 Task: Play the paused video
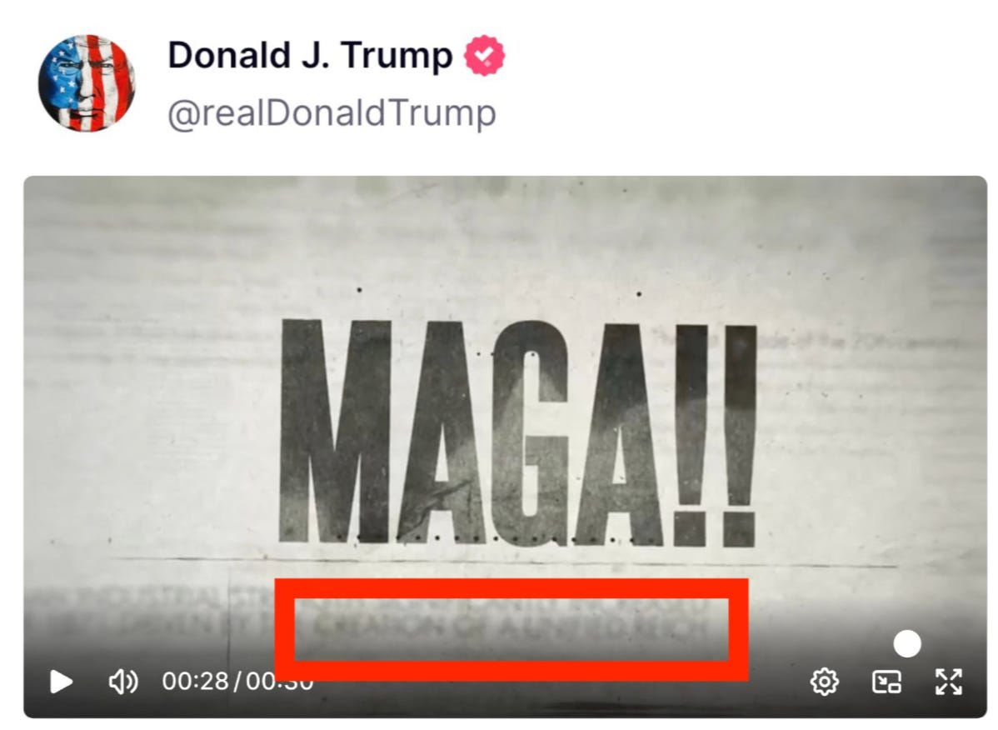point(61,682)
